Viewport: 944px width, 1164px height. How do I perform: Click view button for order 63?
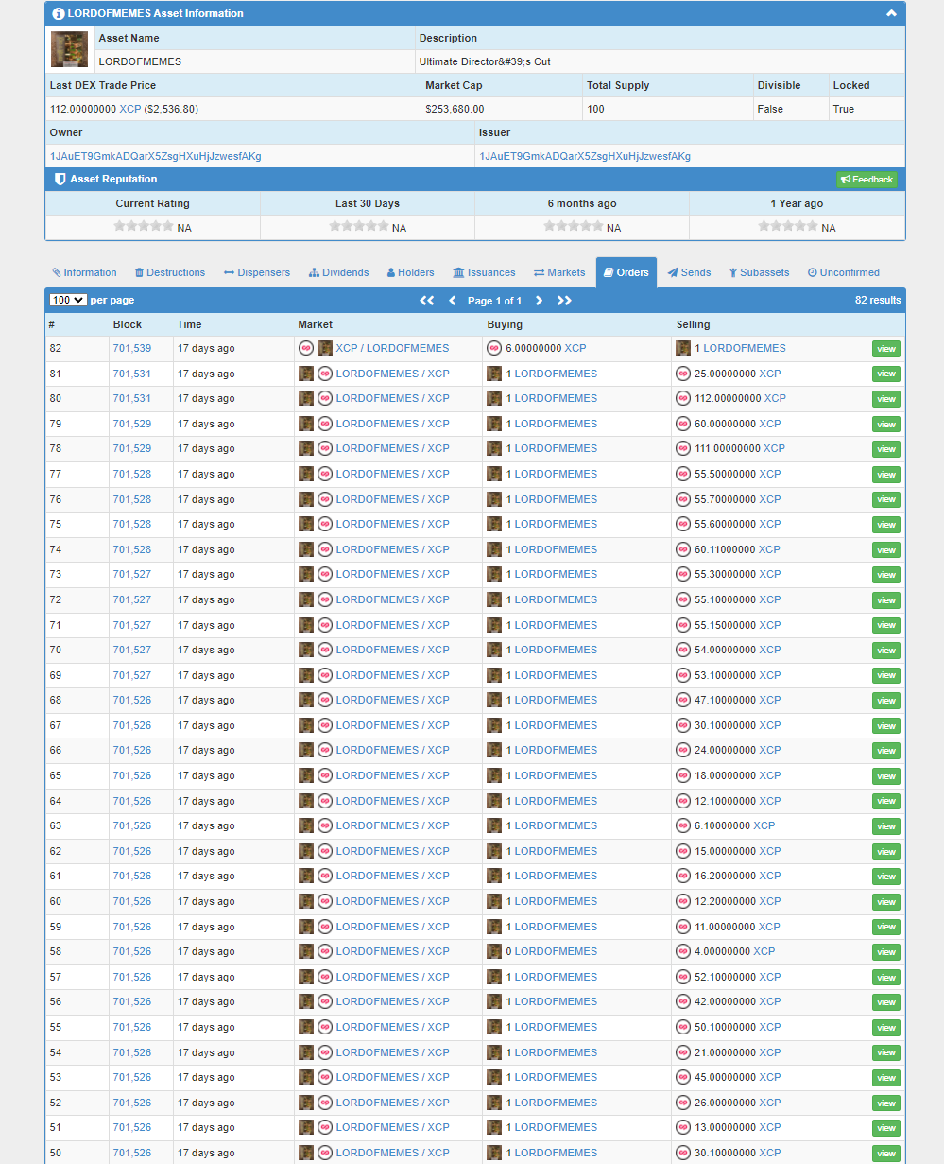[x=886, y=826]
